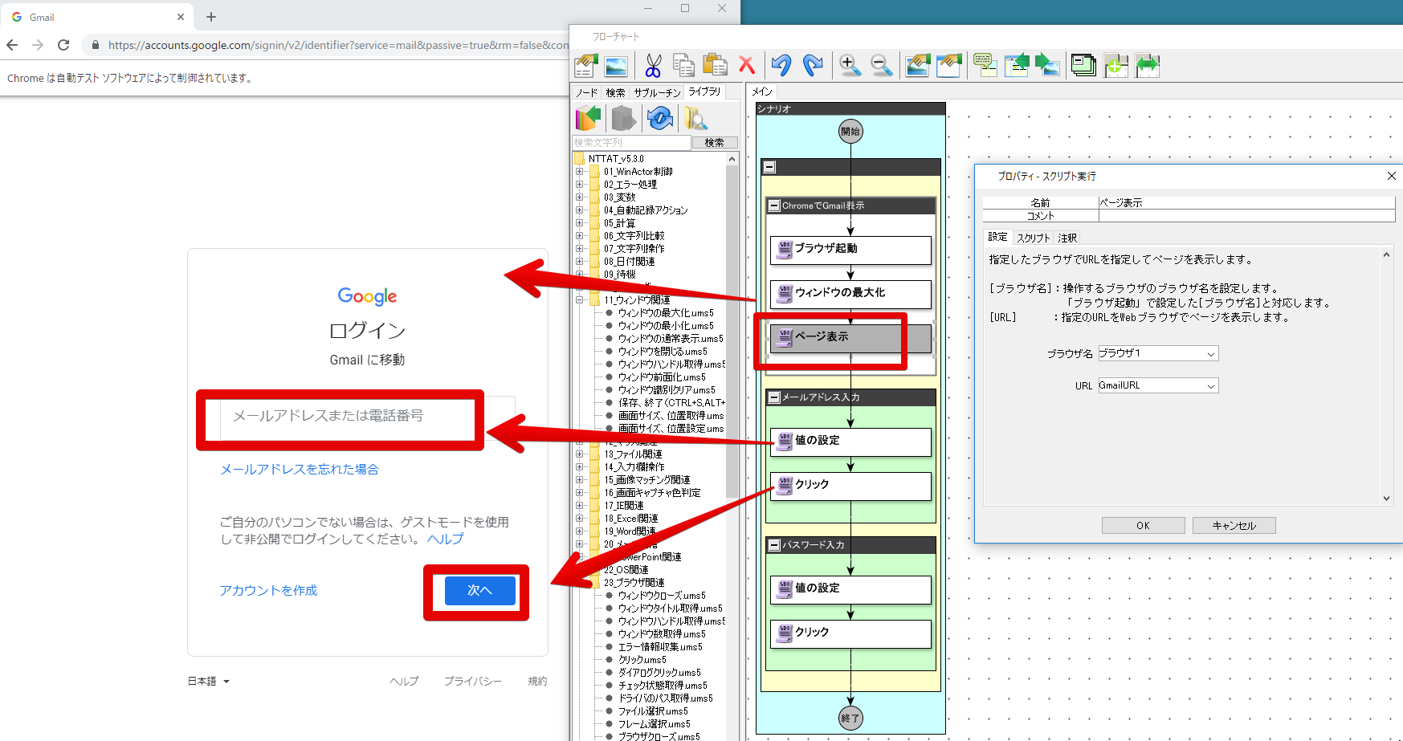Viewport: 1403px width, 741px height.
Task: Expand the 03_変数 folder
Action: tap(579, 197)
